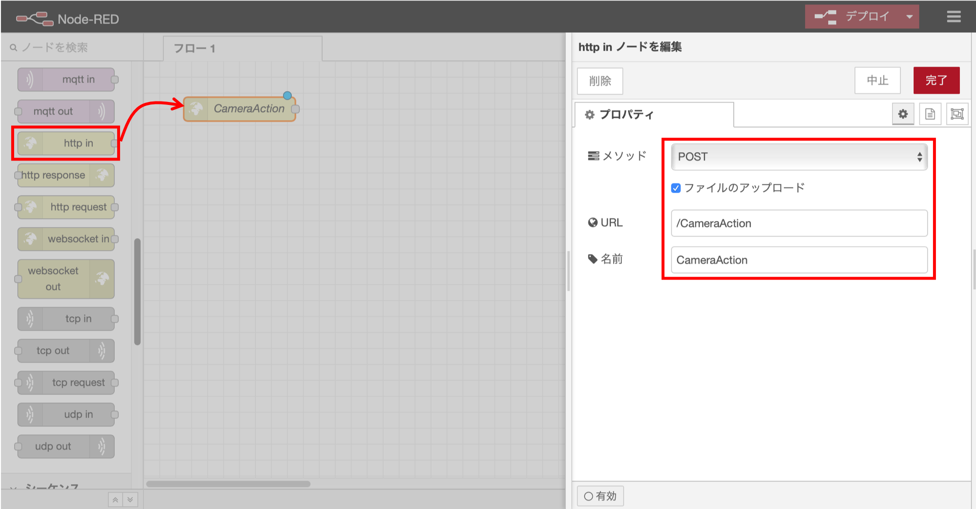Click the workspace horizontal scrollbar
The height and width of the screenshot is (509, 976).
pos(228,484)
